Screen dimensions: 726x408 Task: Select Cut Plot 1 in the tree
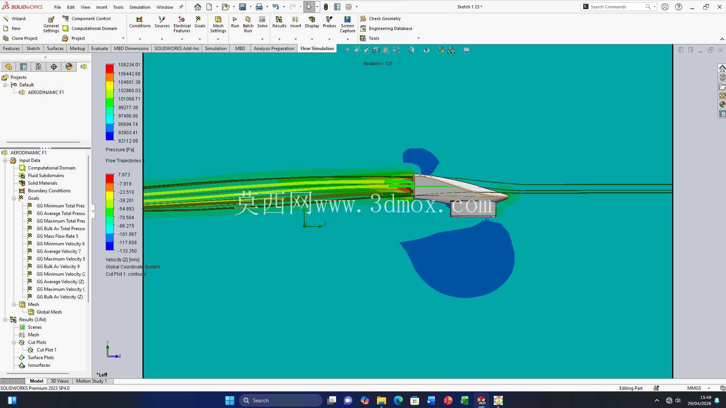click(x=46, y=350)
